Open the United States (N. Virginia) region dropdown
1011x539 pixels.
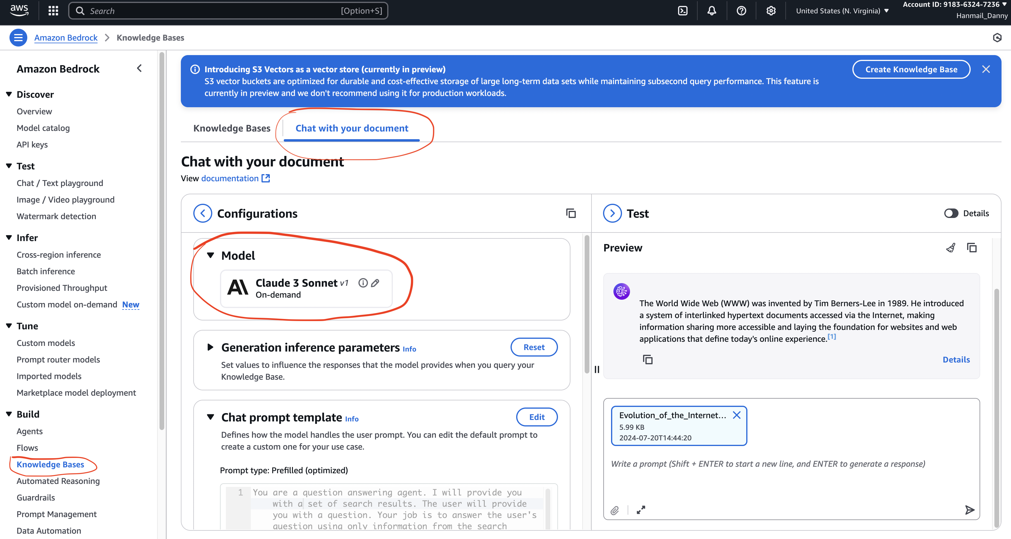pyautogui.click(x=842, y=11)
